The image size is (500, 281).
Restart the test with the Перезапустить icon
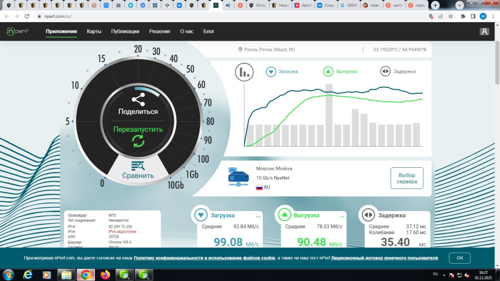[138, 141]
